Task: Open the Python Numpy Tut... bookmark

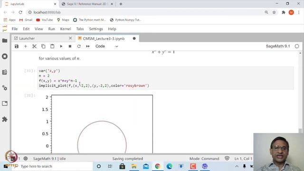Action: point(125,20)
